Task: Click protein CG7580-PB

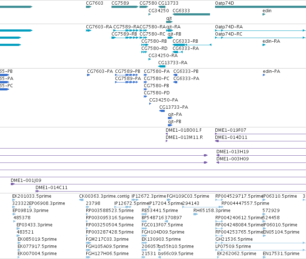Action: pyautogui.click(x=156, y=86)
